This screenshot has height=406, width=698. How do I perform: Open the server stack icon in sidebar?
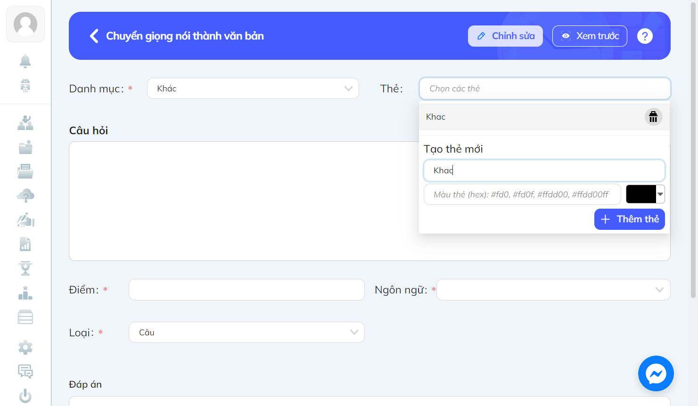25,317
